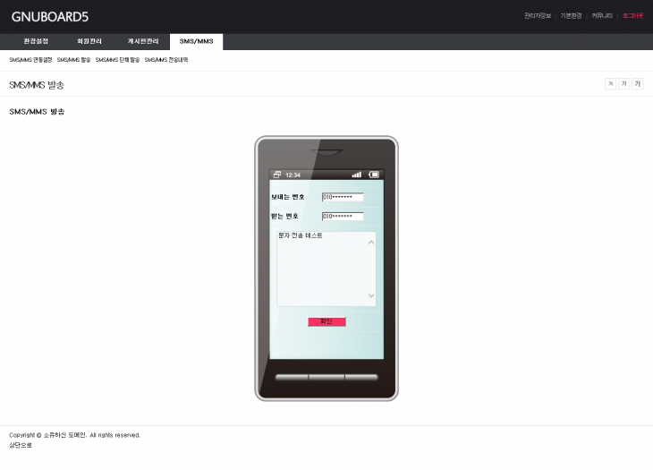Focus the 보내는 번호 input field
653x470 pixels.
click(x=343, y=197)
